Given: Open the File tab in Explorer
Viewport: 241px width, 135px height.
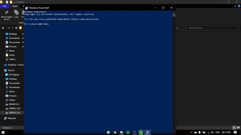Looking at the screenshot, I should click(x=5, y=6).
